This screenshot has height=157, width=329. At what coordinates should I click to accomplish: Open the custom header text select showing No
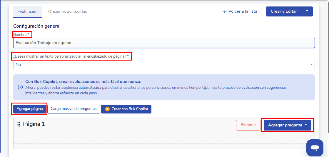pos(164,64)
